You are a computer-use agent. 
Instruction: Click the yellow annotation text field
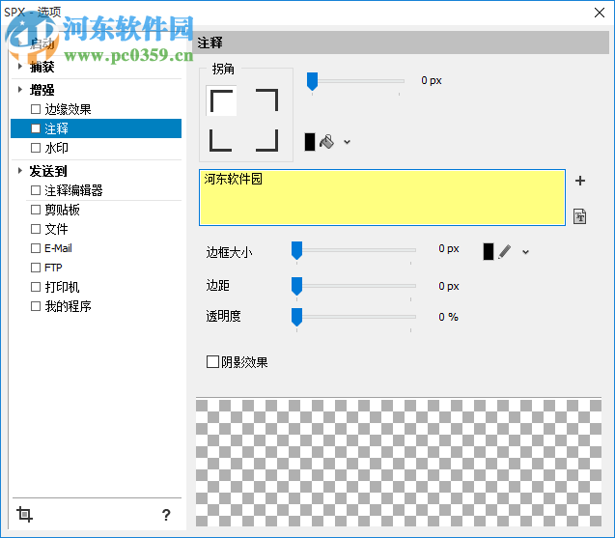[382, 197]
